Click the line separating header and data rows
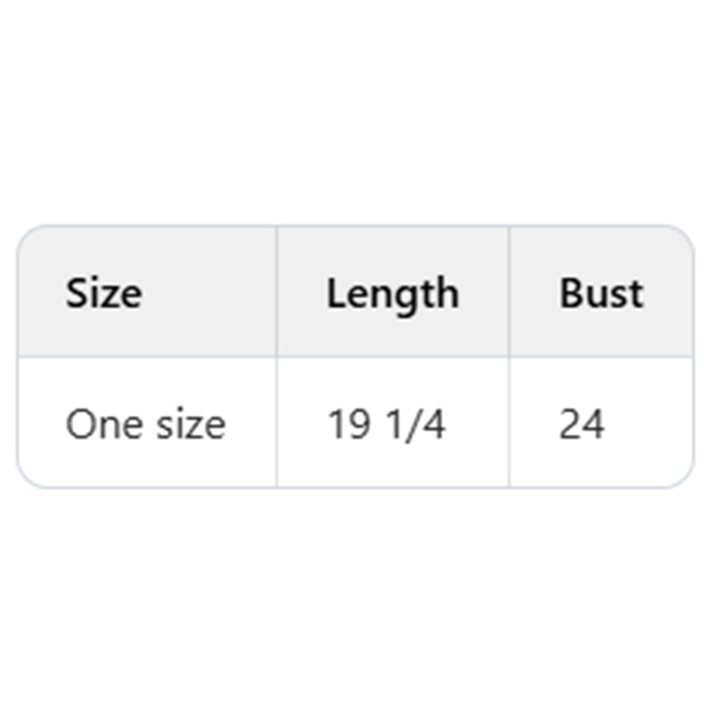Screen dimensions: 711x711 pos(355,357)
